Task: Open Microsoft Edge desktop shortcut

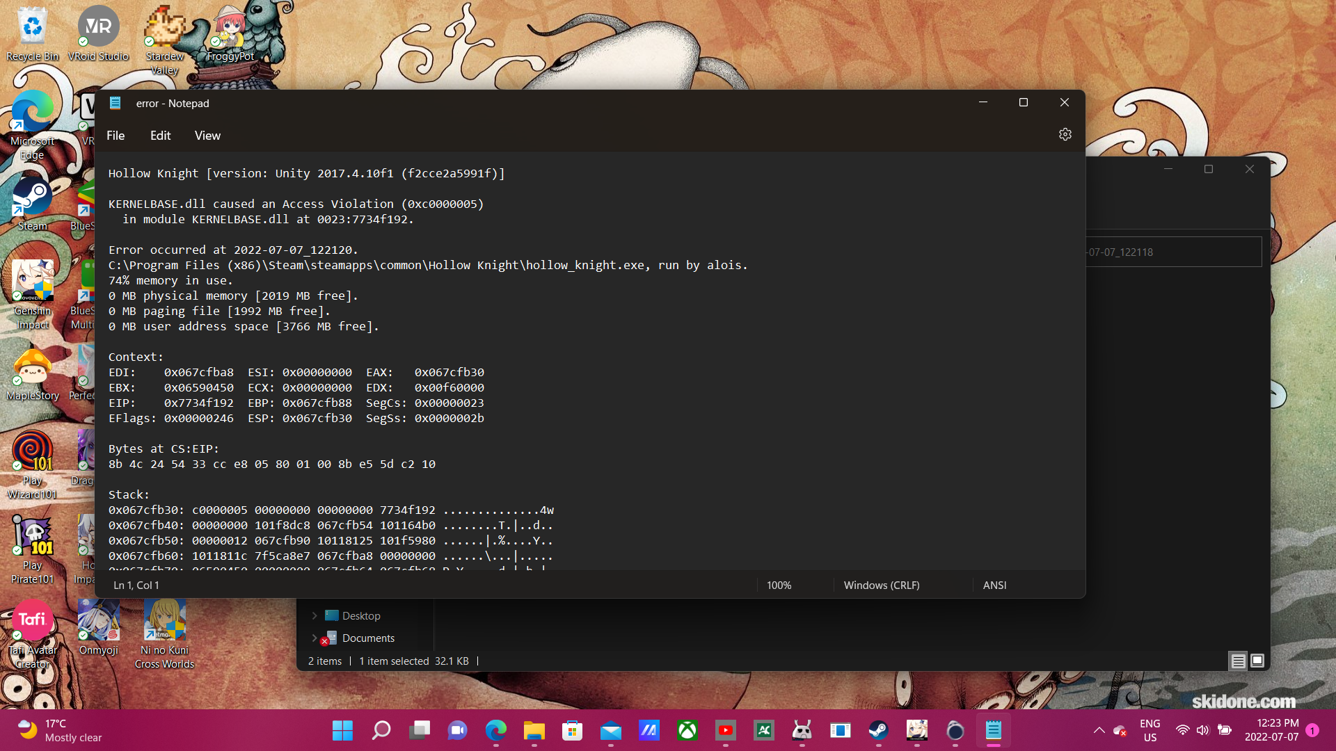Action: pyautogui.click(x=32, y=126)
